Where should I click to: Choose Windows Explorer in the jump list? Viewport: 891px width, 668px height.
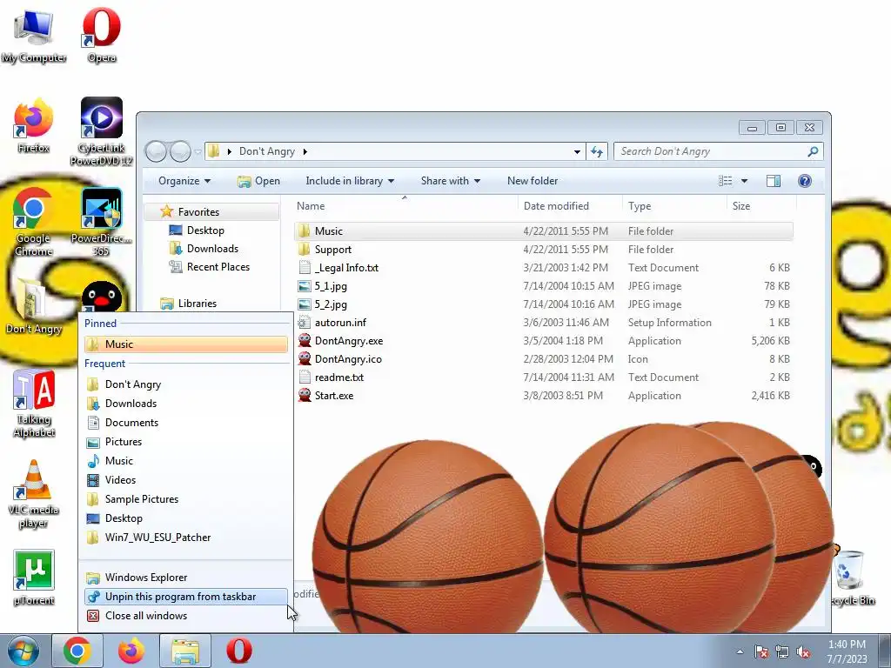[186, 578]
